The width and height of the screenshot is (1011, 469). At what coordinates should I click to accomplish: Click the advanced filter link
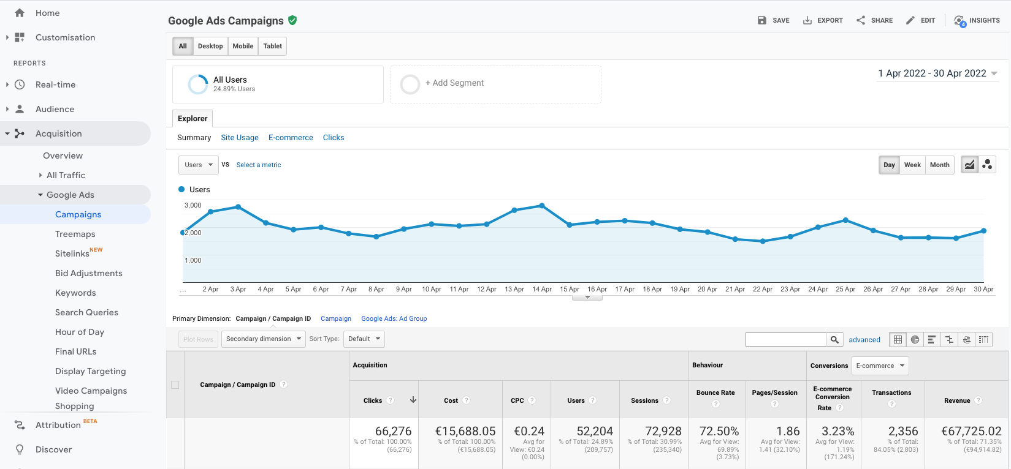click(864, 340)
